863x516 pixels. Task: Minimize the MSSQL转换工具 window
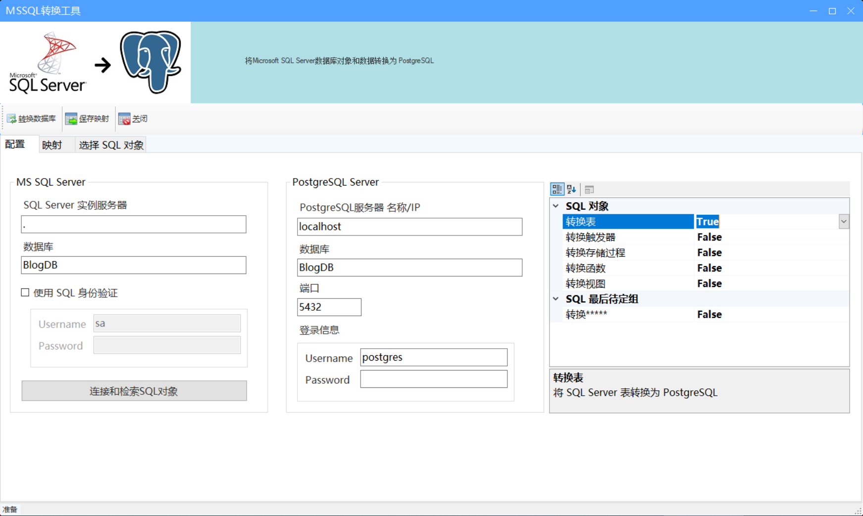(x=813, y=11)
